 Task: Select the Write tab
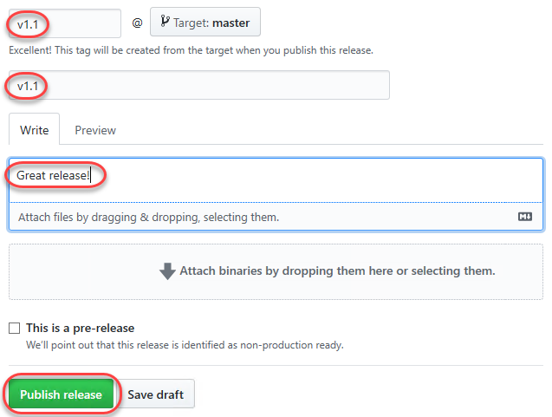(34, 129)
